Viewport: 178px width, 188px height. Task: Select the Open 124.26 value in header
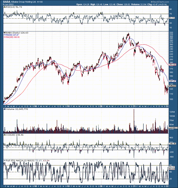83,4
